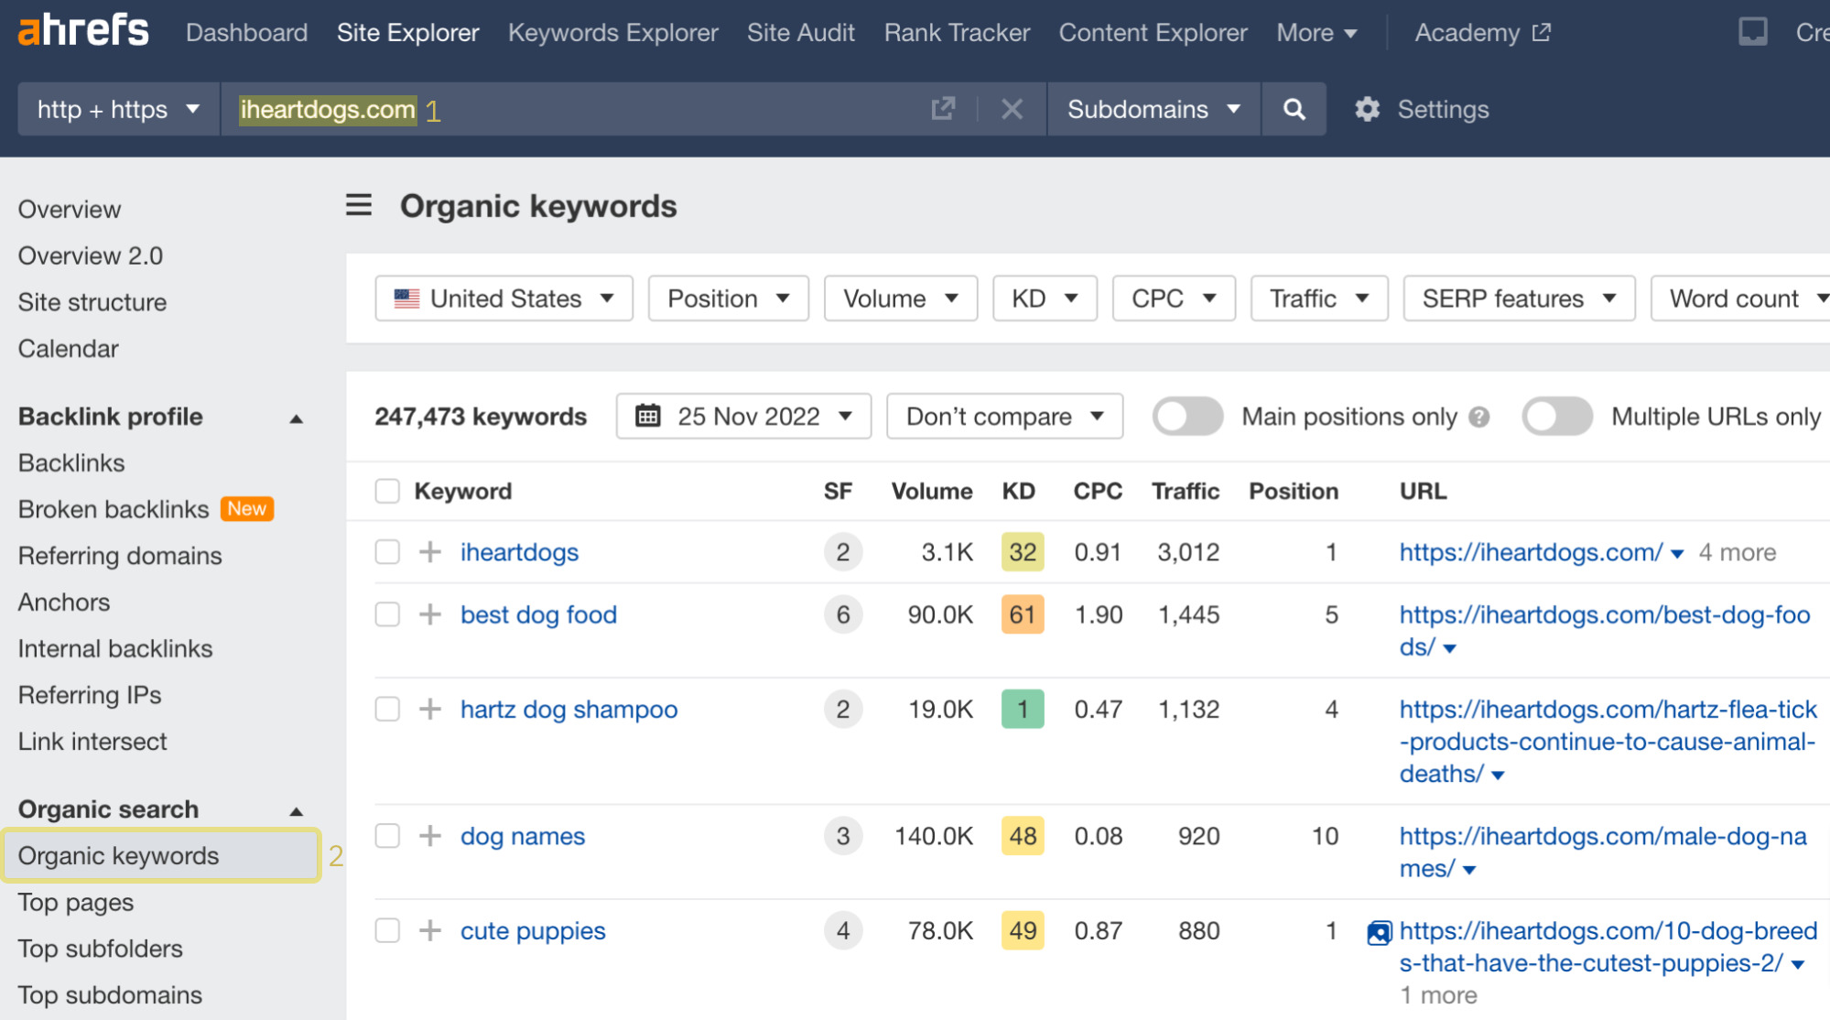This screenshot has width=1830, height=1020.
Task: Expand the SERP features dropdown
Action: click(1516, 299)
